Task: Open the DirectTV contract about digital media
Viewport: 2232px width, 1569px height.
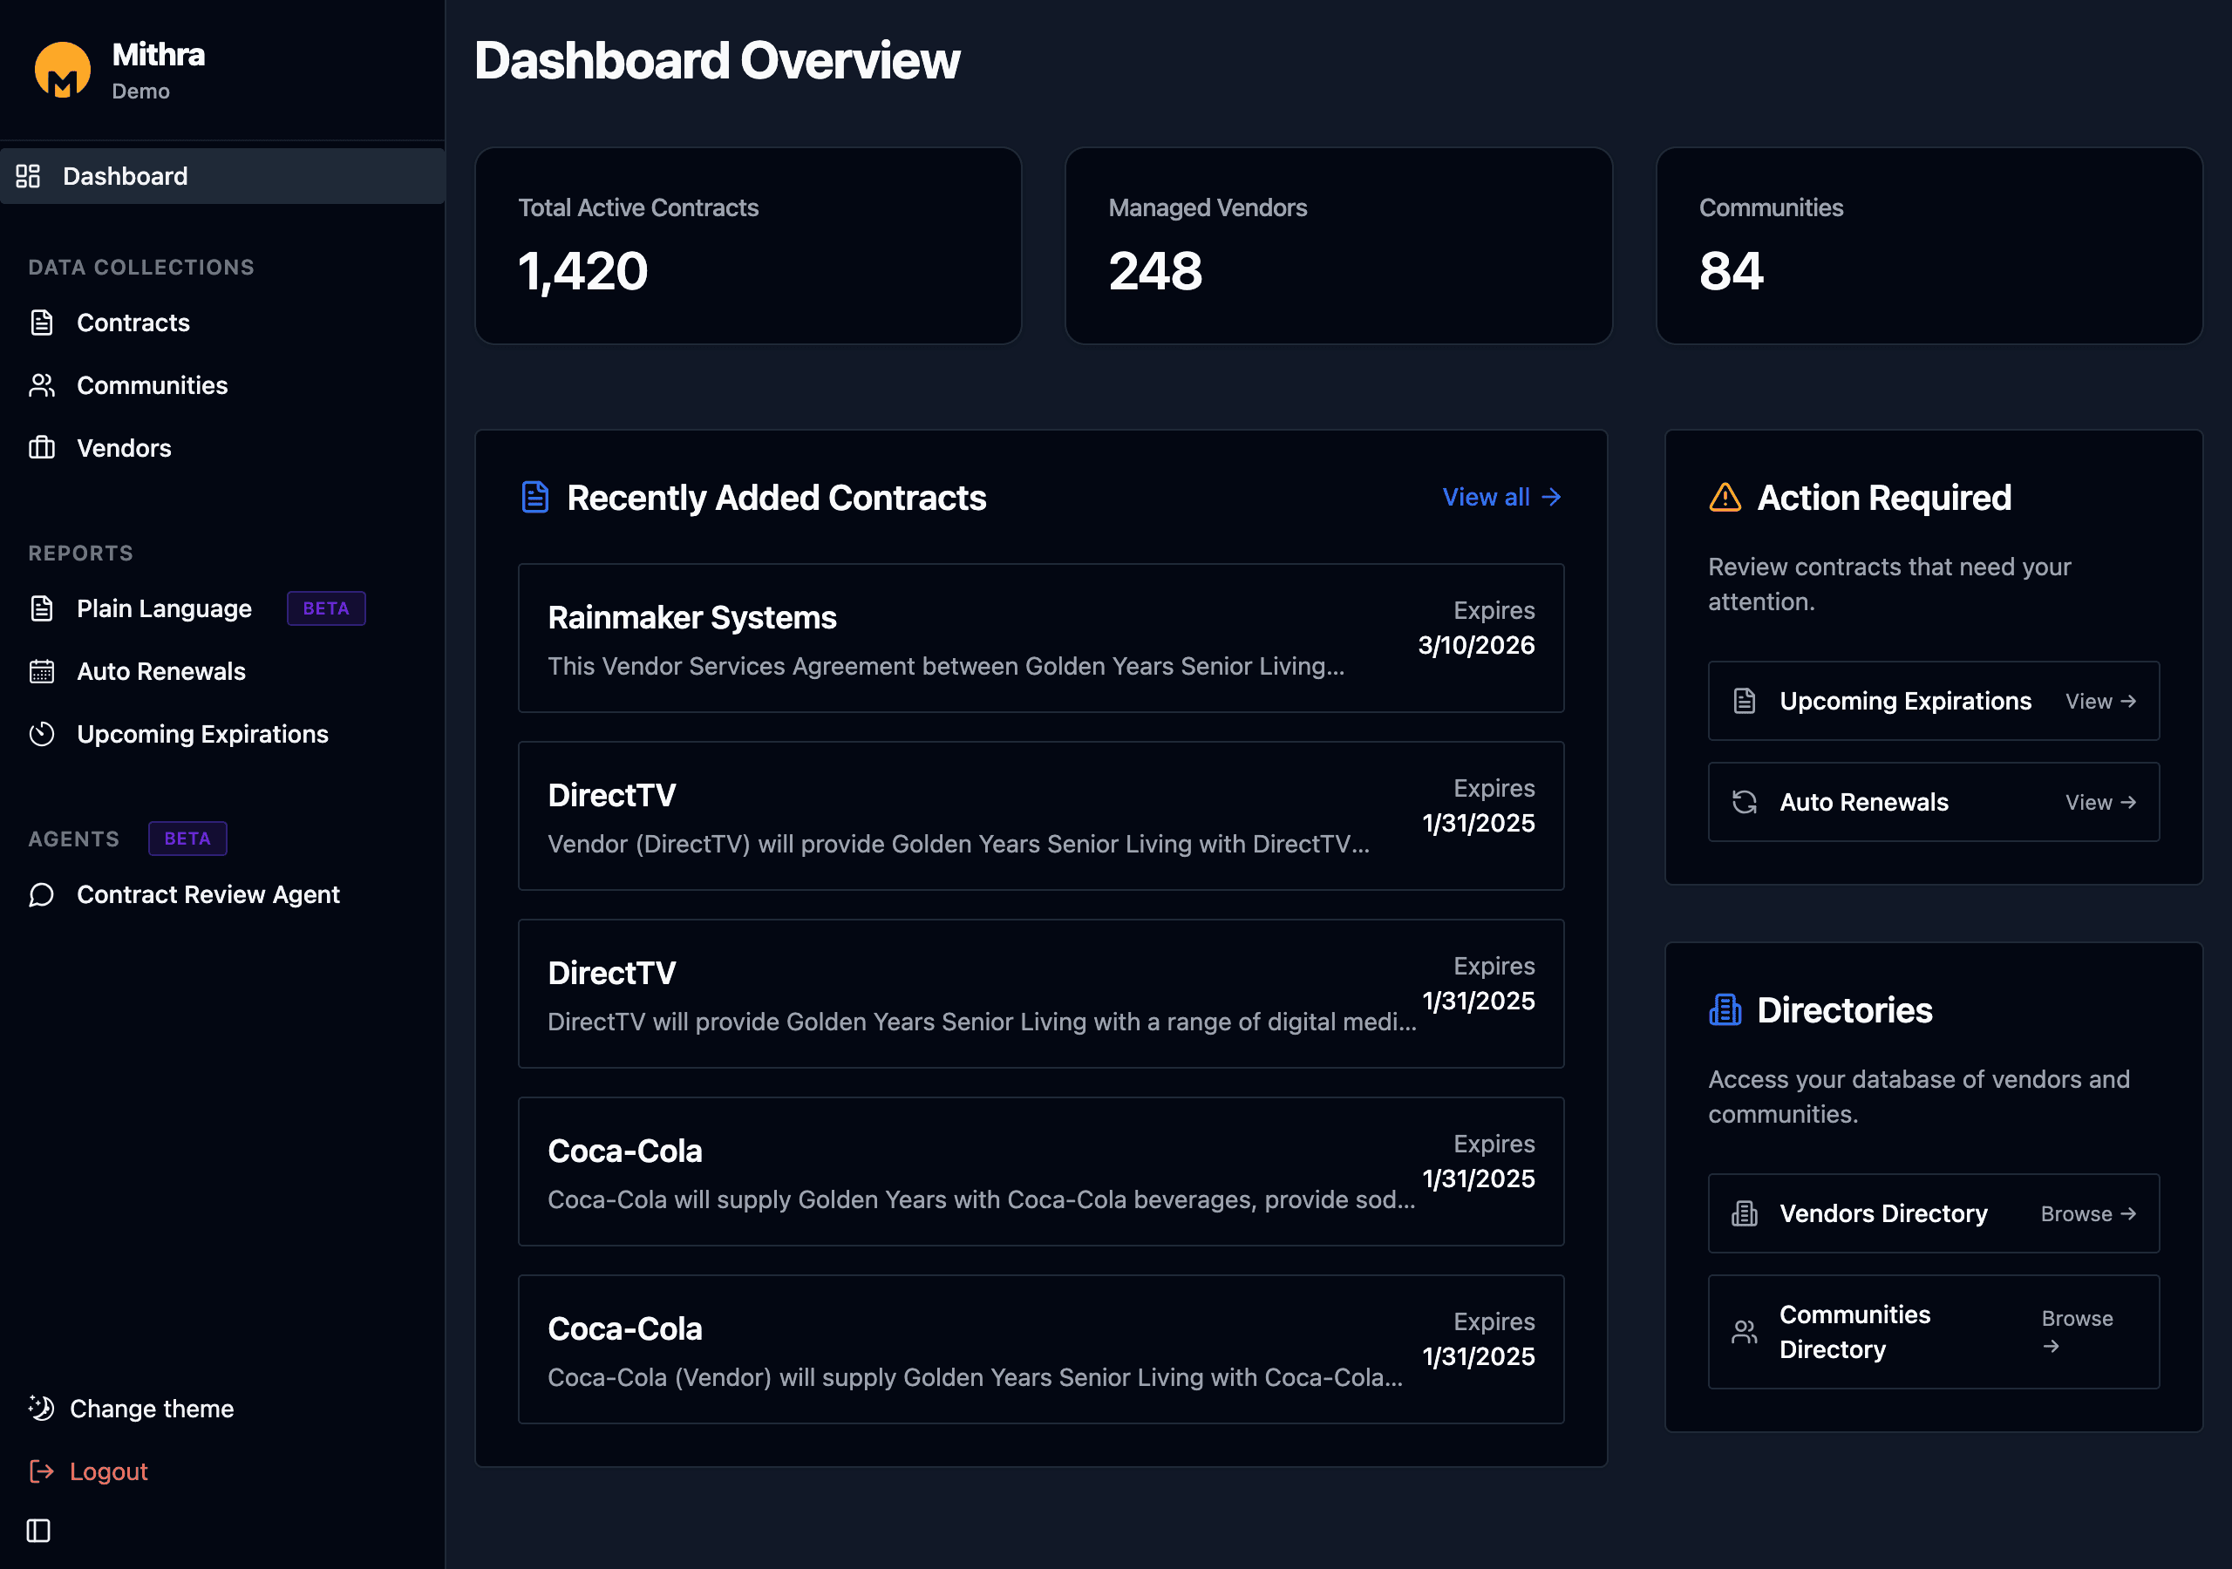Action: [x=1041, y=994]
